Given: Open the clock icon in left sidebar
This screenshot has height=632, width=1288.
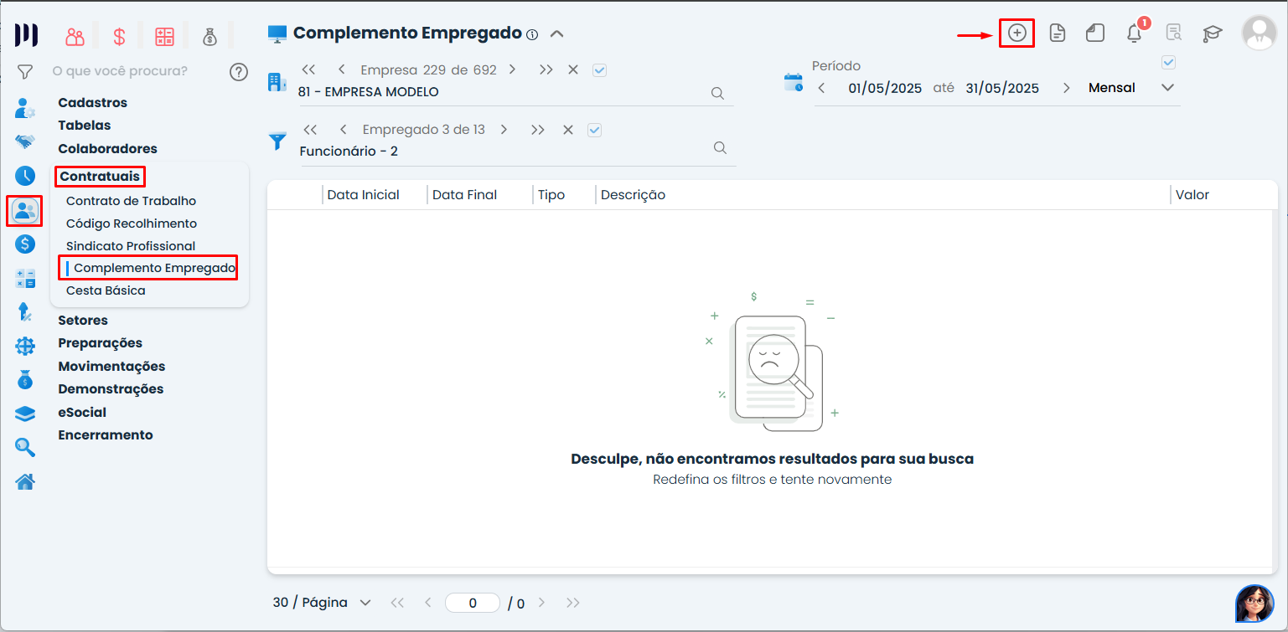Looking at the screenshot, I should (x=25, y=176).
